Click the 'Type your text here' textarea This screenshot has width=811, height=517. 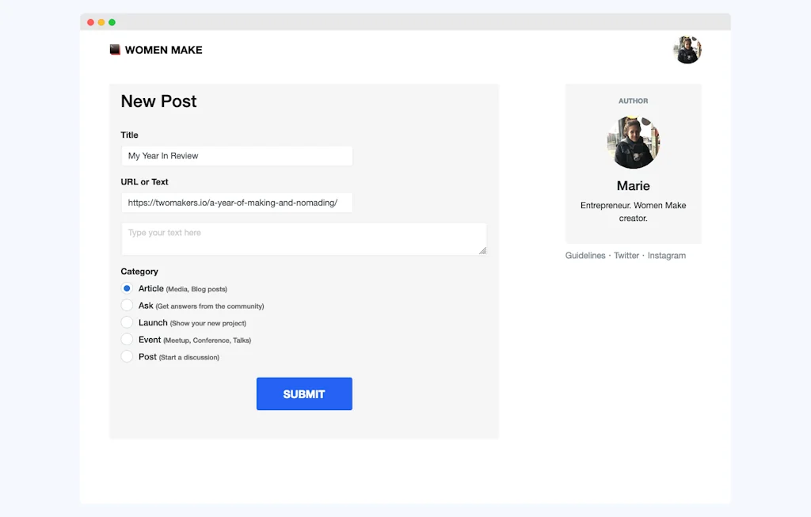[303, 238]
